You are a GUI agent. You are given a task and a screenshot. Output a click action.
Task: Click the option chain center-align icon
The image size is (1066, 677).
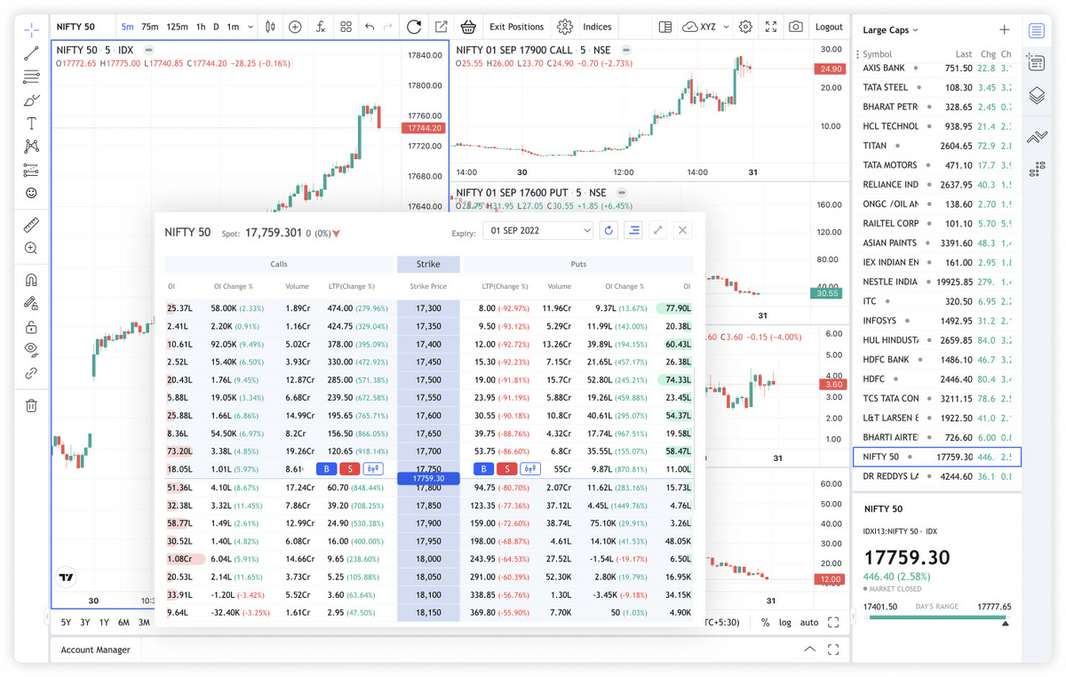pos(633,230)
